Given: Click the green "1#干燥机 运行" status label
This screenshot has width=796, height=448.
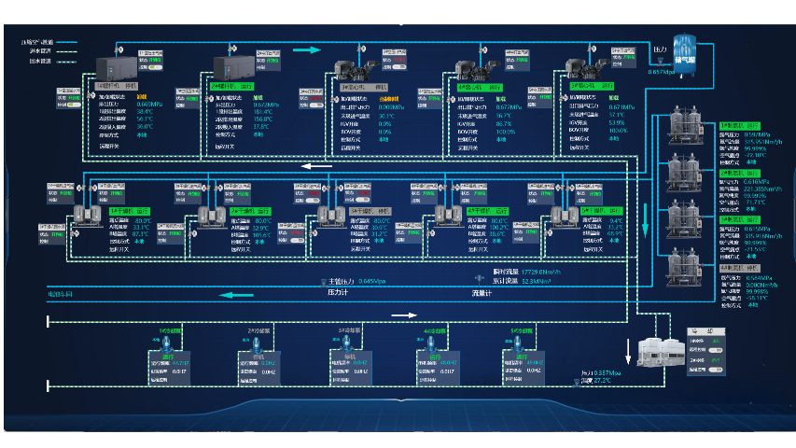Looking at the screenshot, I should coord(128,211).
